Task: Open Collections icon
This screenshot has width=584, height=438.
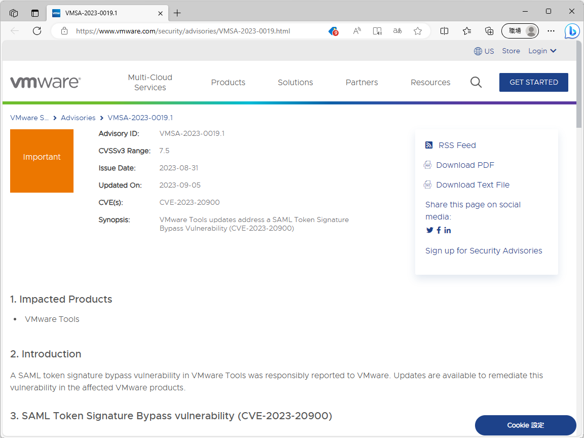Action: pos(489,31)
